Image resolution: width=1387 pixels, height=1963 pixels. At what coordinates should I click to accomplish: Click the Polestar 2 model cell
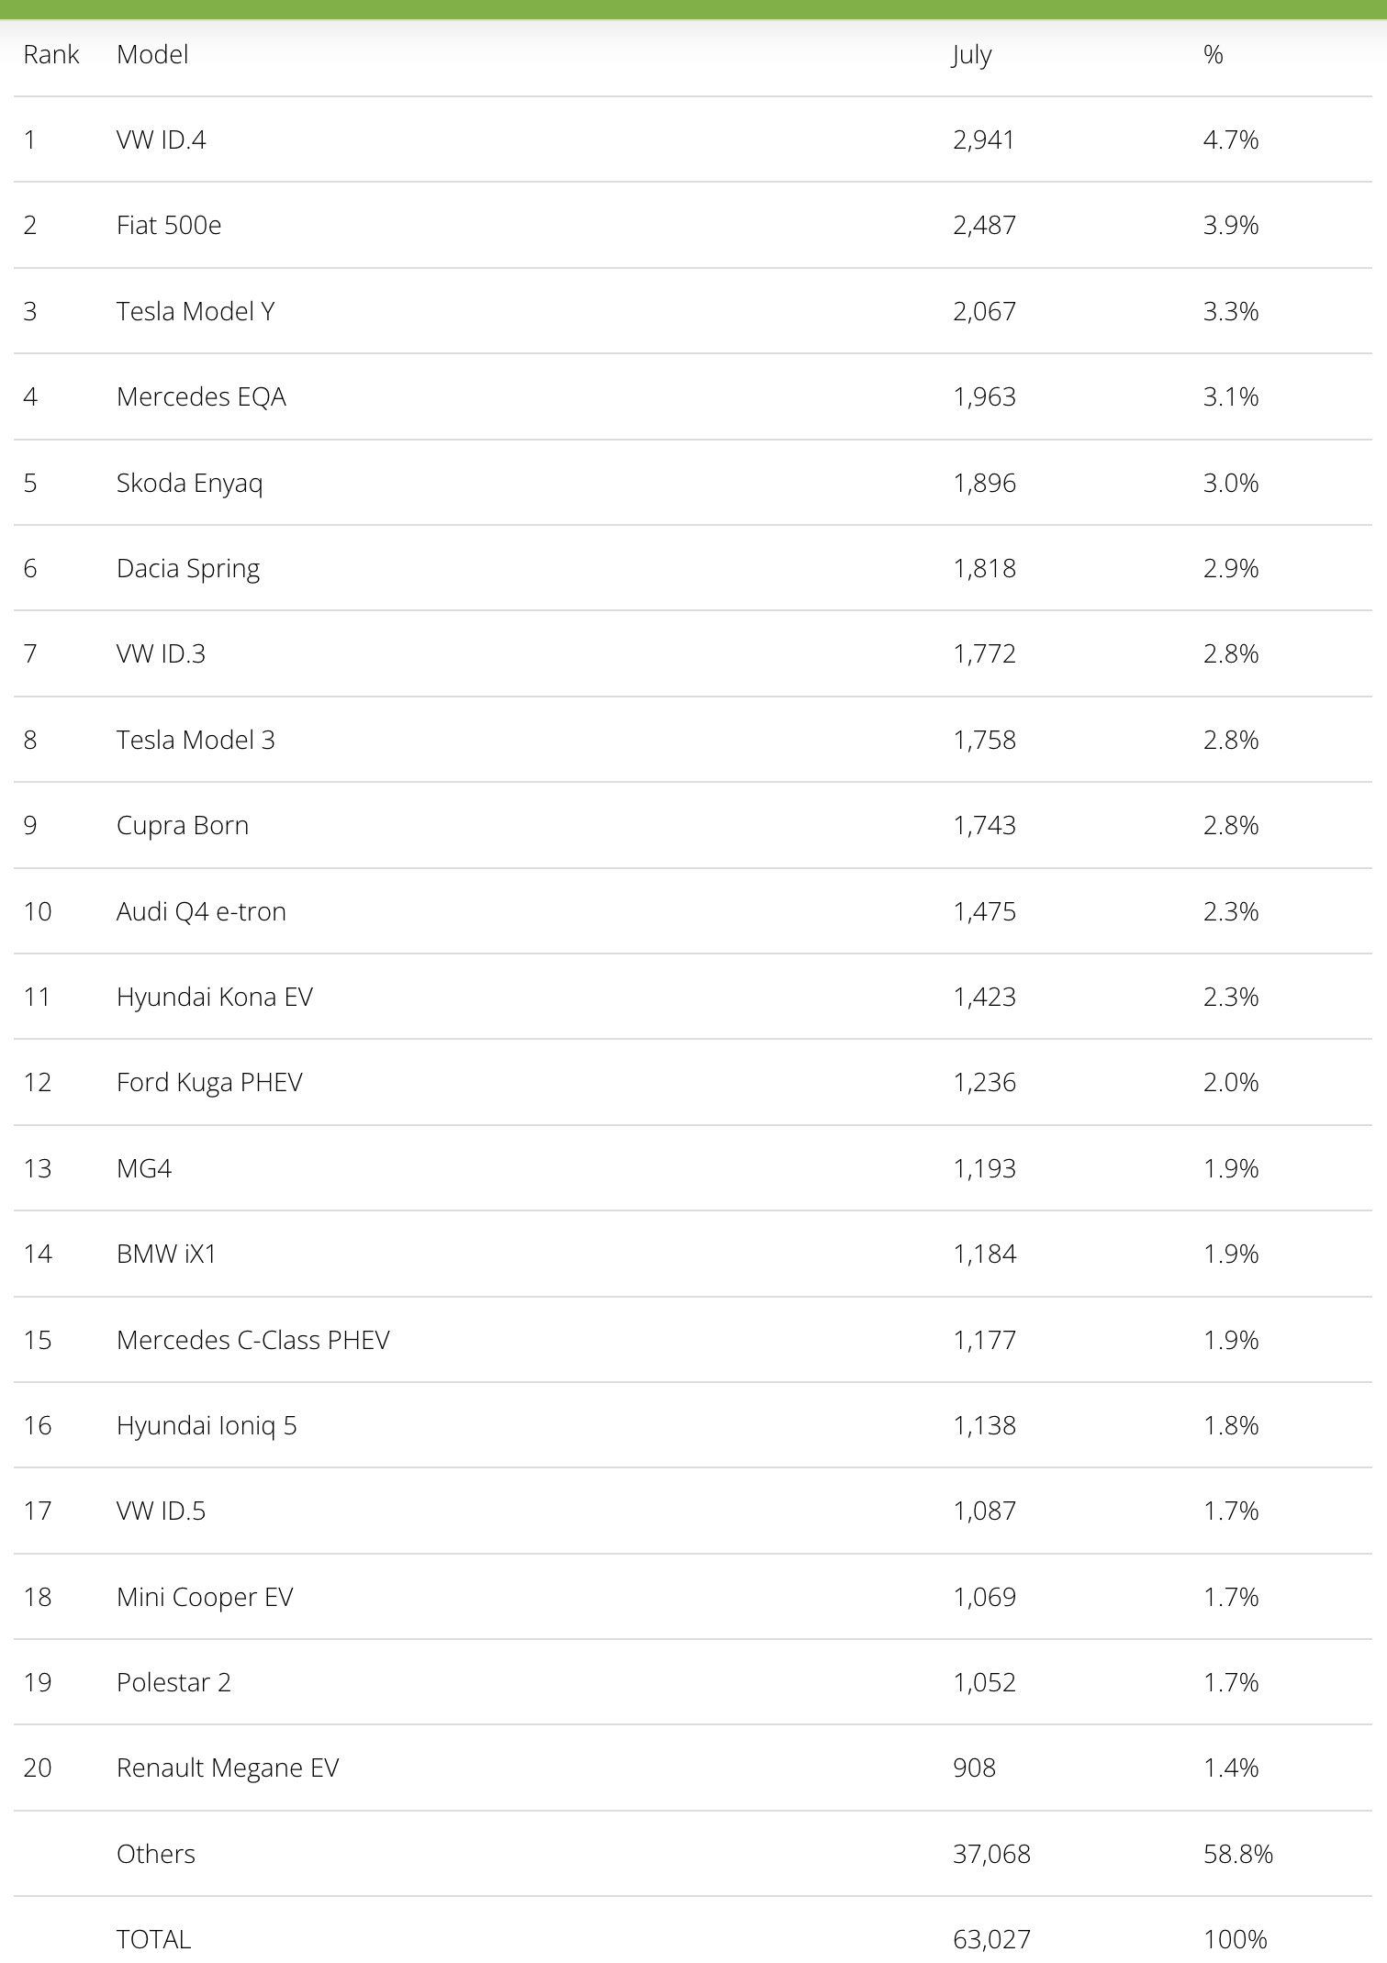pos(173,1682)
